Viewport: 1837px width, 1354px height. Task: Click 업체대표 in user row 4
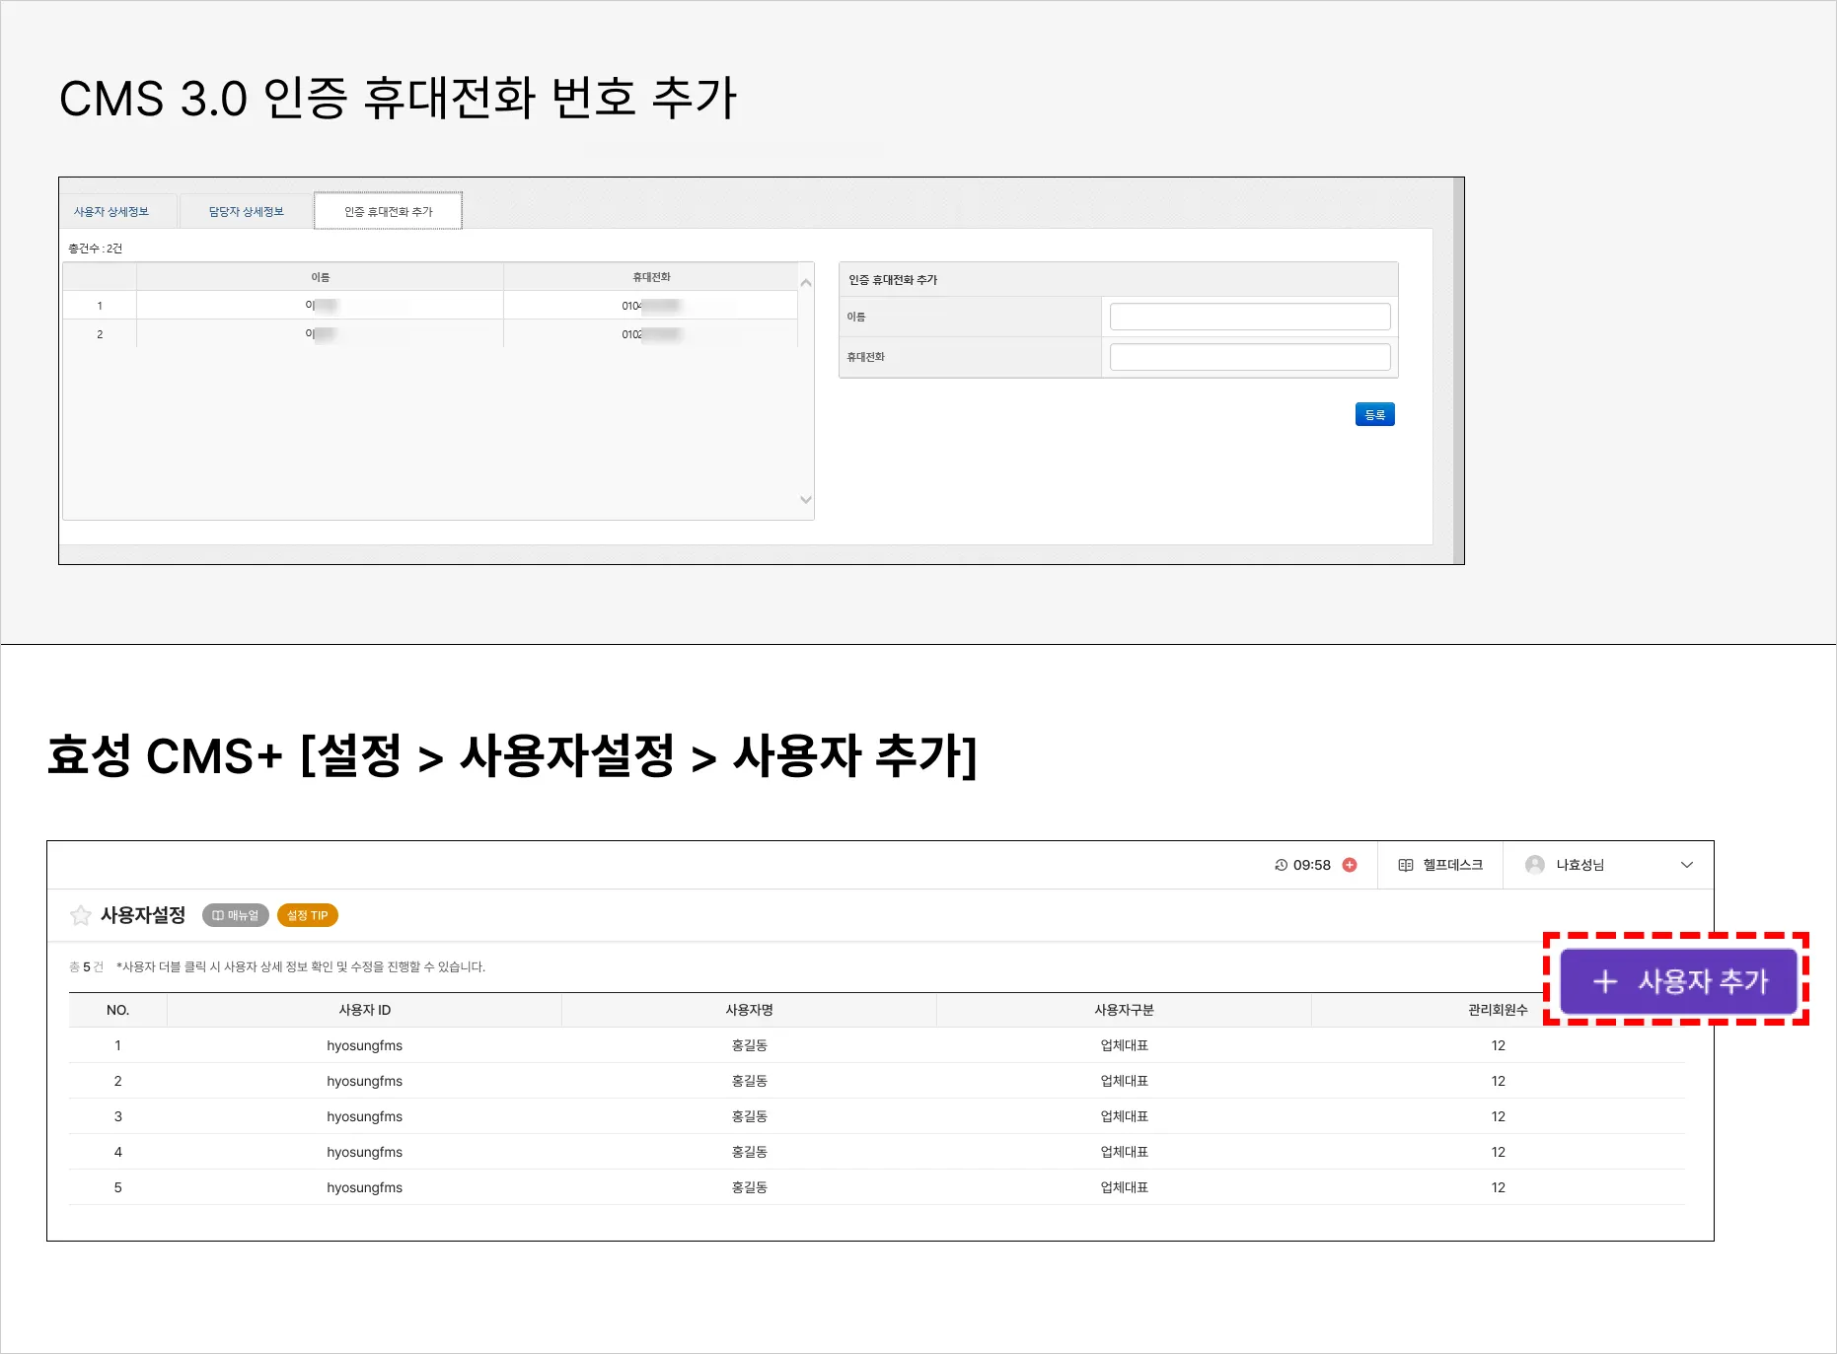(x=1125, y=1152)
